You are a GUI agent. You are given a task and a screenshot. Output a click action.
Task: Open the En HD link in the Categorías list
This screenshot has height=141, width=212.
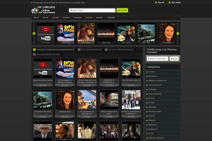pos(151,103)
